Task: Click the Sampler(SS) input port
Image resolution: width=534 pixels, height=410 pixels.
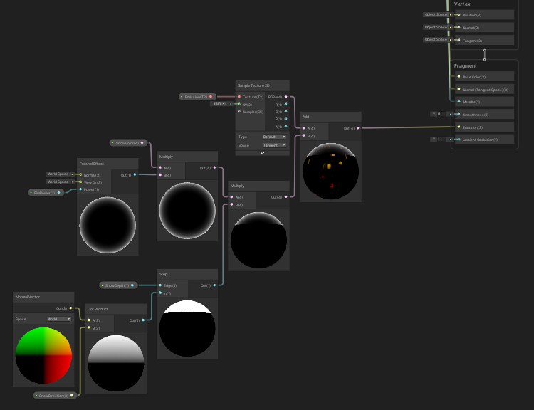Action: tap(239, 111)
